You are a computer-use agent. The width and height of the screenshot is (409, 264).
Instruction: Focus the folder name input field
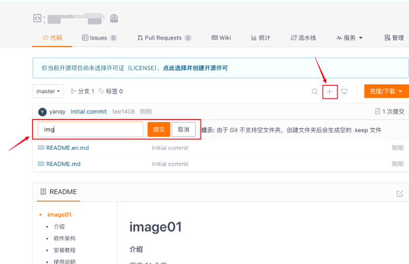[x=90, y=129]
